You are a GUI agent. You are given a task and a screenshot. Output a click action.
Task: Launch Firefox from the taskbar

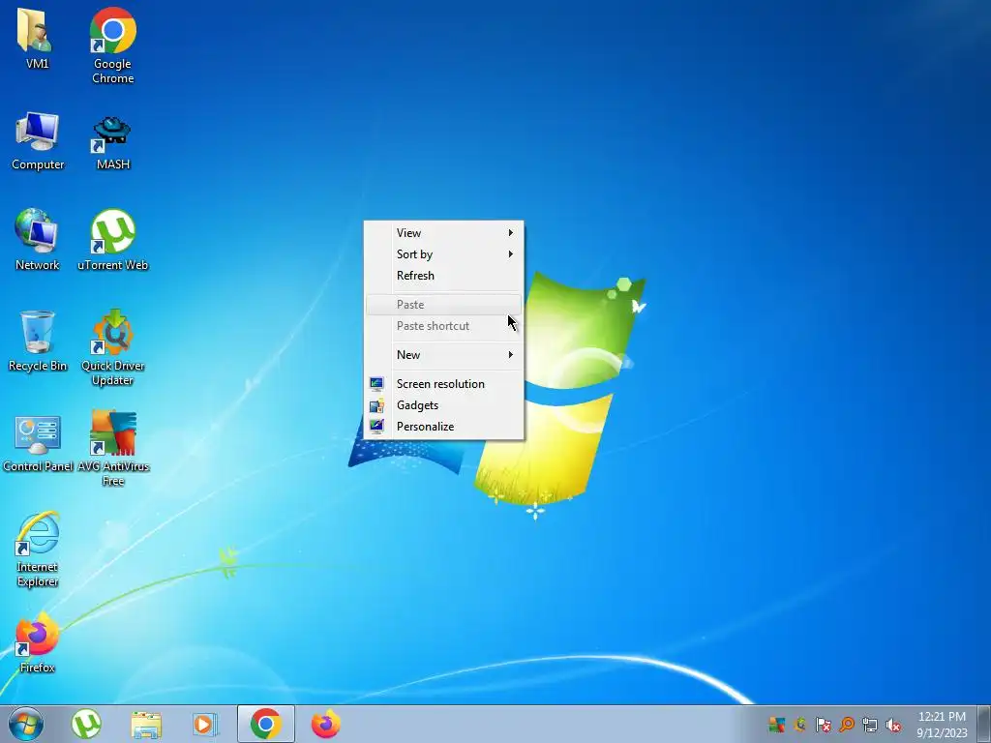click(x=326, y=724)
